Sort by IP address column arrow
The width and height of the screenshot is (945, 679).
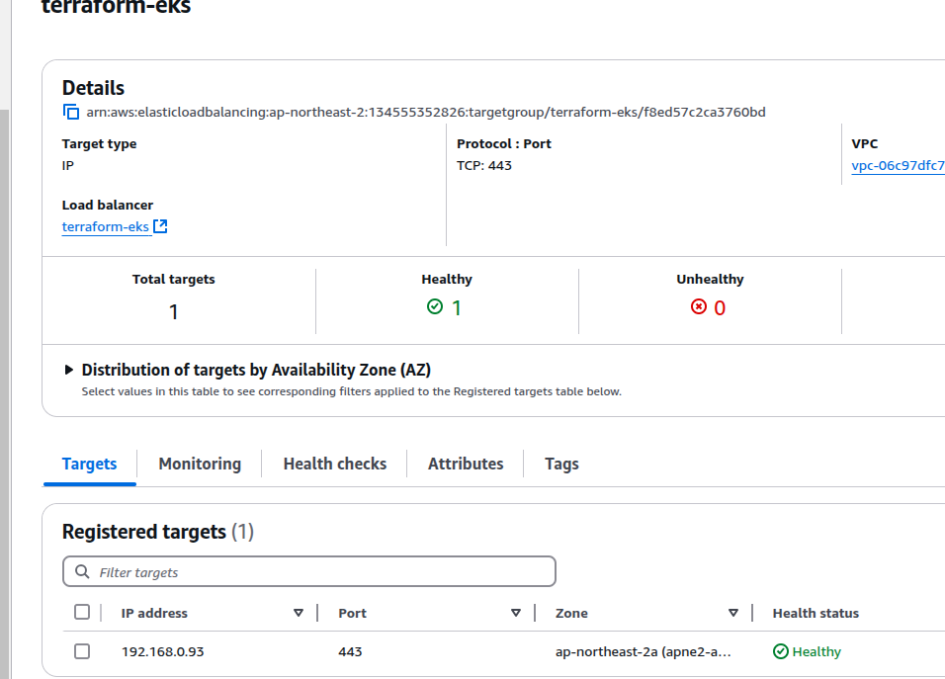[x=299, y=613]
